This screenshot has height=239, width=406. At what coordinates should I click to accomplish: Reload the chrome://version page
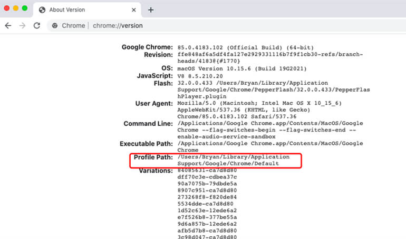37,26
